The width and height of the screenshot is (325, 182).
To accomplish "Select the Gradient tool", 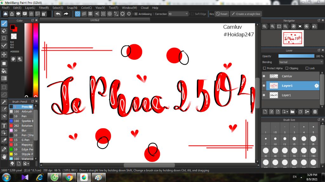I will click(4, 78).
